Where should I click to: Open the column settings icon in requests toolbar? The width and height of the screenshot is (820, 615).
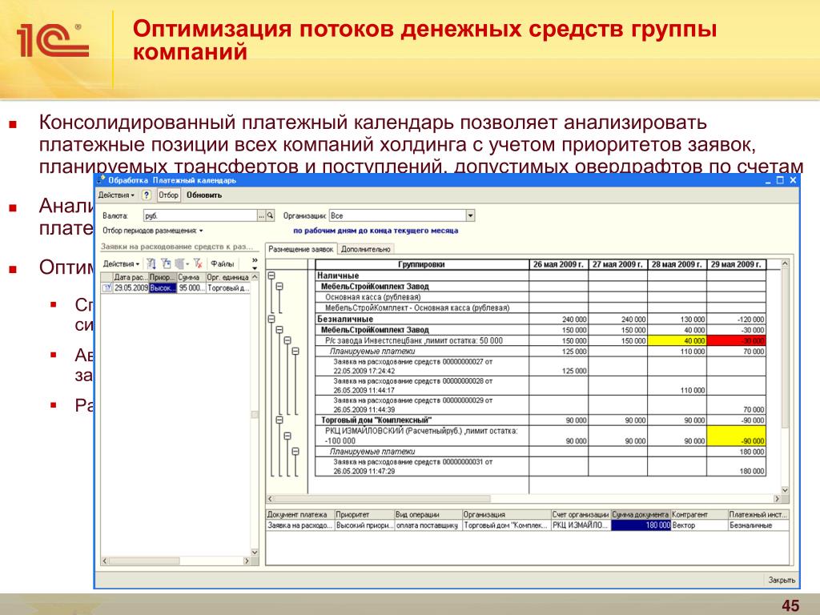pyautogui.click(x=180, y=263)
